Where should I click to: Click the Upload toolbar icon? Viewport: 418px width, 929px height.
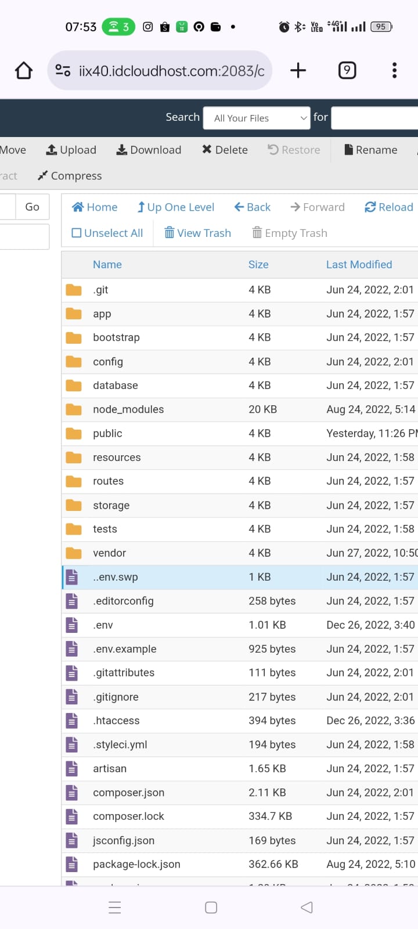click(x=52, y=150)
